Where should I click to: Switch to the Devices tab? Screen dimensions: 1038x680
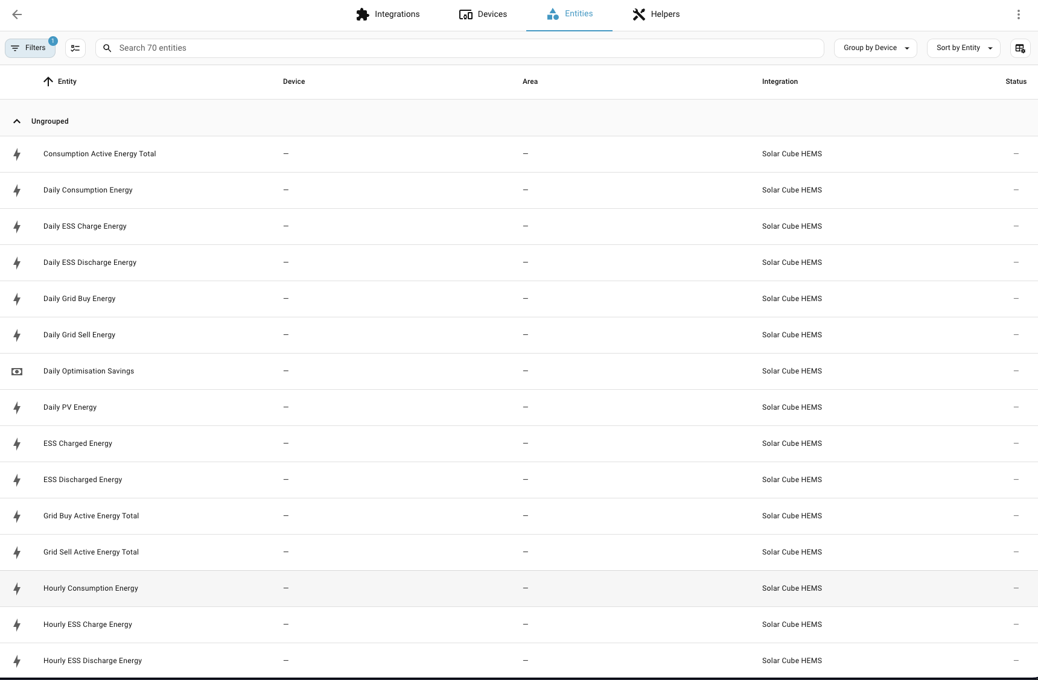tap(483, 14)
